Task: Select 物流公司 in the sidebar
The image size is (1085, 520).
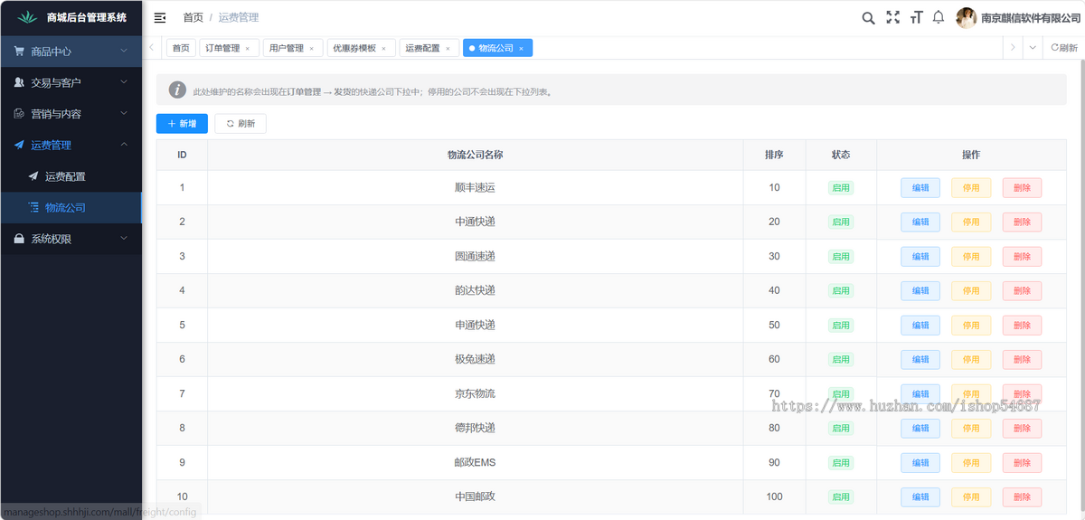Action: pos(71,207)
